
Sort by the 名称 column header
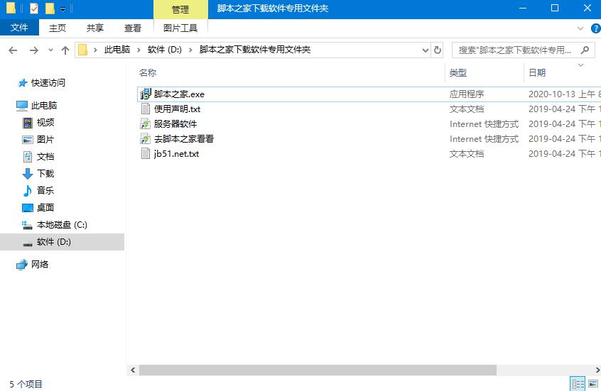[x=148, y=72]
